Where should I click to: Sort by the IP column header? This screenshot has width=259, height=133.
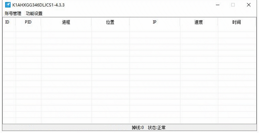tap(155, 22)
